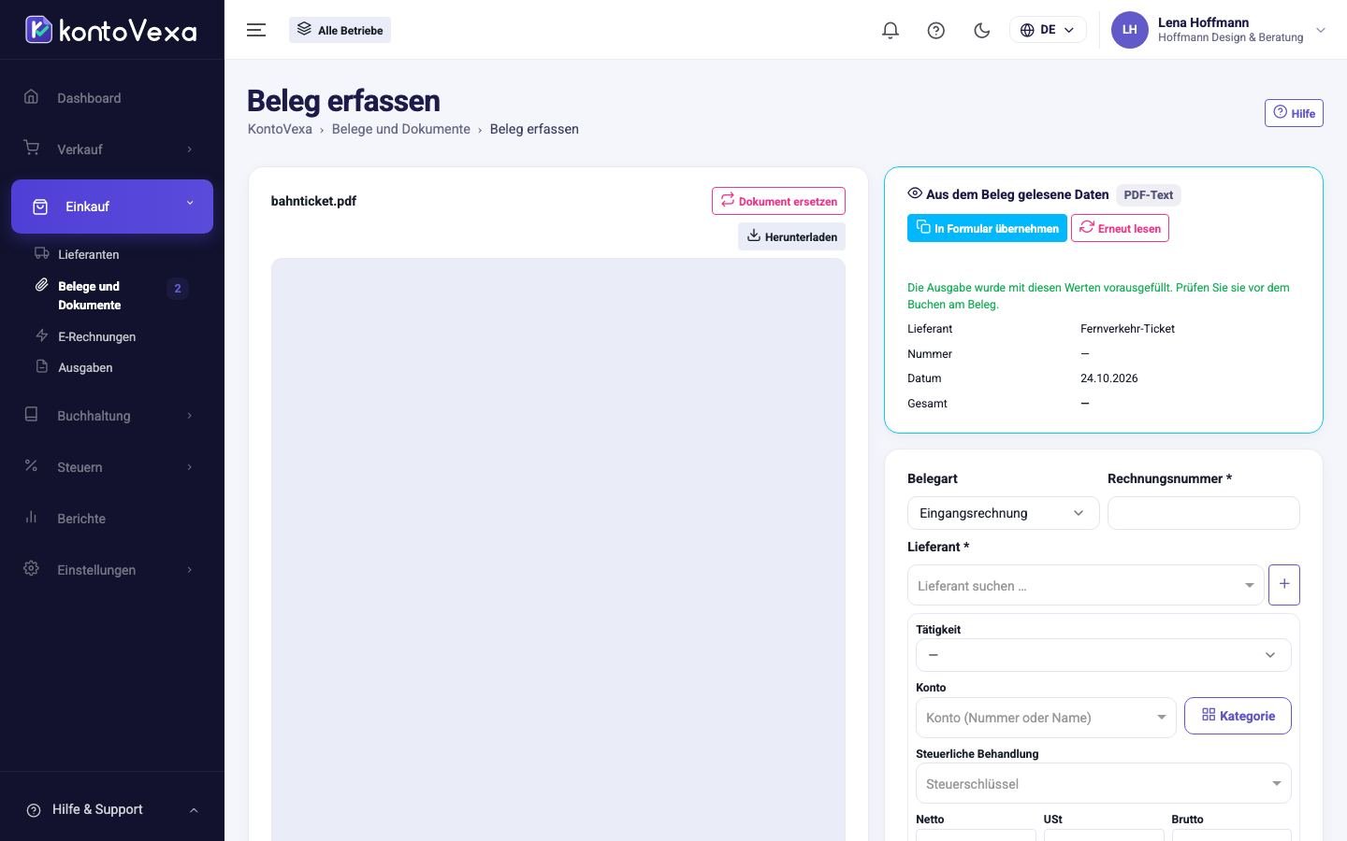Expand the Belegart Eingangsrechnung dropdown
Viewport: 1347px width, 841px height.
[1003, 513]
